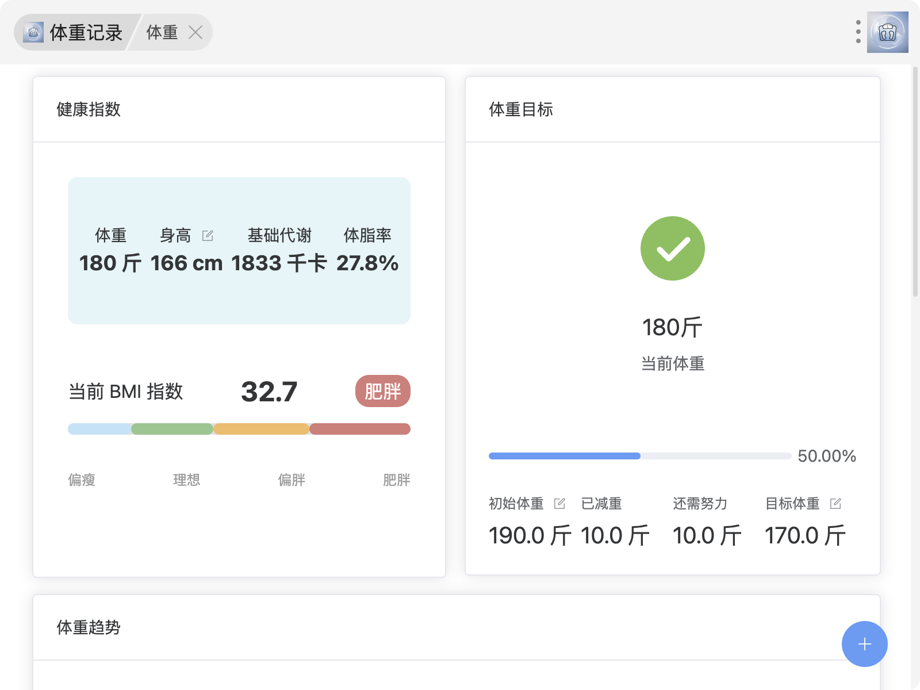
Task: Click the 偏瘦 scale label
Action: (x=82, y=480)
